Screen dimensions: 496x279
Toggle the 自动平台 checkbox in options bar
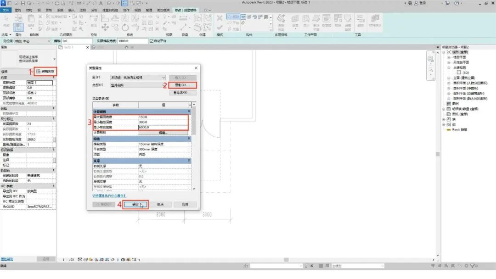tap(152, 41)
